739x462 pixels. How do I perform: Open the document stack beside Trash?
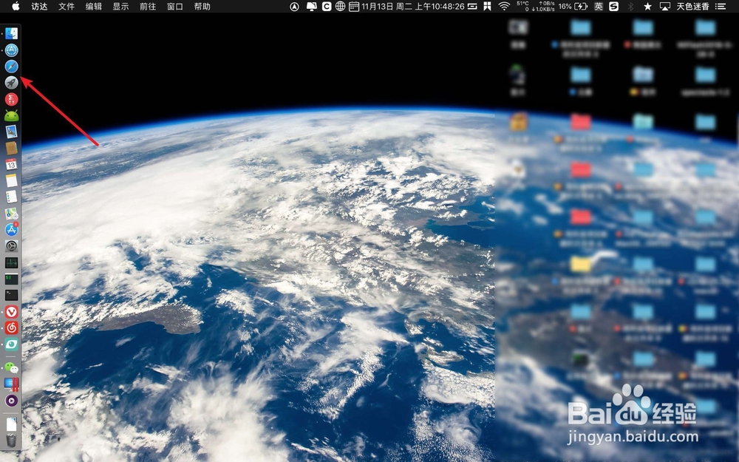(x=11, y=424)
